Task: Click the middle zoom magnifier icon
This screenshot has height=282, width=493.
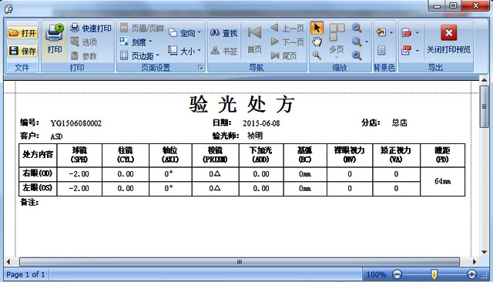Action: tap(357, 42)
